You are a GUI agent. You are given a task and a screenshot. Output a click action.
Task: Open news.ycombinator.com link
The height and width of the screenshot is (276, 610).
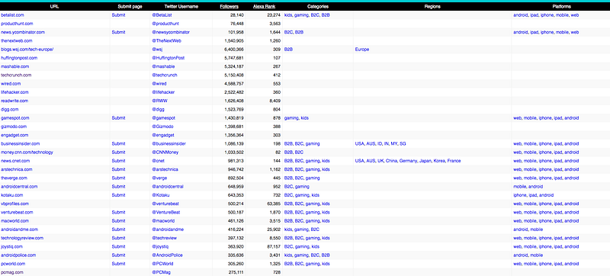(23, 32)
